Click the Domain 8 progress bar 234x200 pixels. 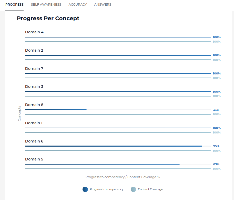(x=56, y=110)
